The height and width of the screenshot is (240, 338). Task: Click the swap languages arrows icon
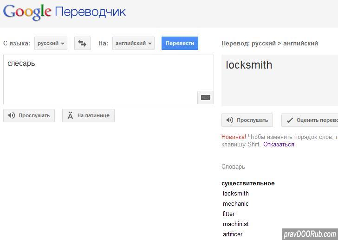point(82,43)
